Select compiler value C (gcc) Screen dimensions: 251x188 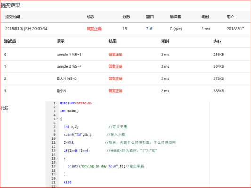[x=176, y=29]
